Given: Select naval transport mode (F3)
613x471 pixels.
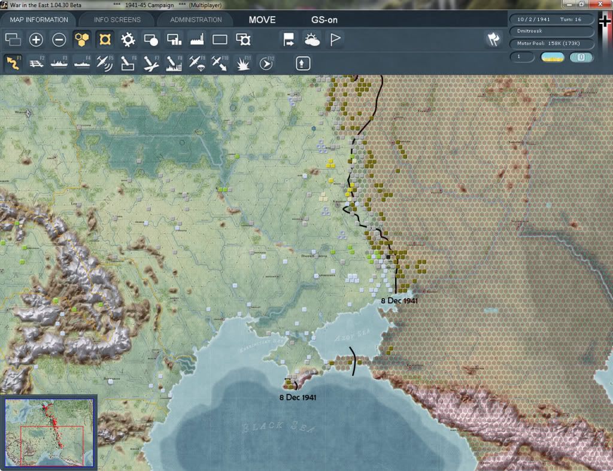Looking at the screenshot, I should tap(59, 63).
